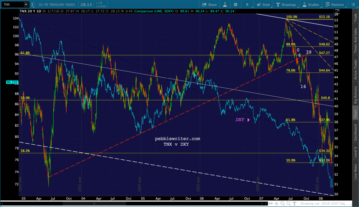Click the zoom in magnifier icon
Viewport: 359px width, 207px height.
pyautogui.click(x=283, y=203)
